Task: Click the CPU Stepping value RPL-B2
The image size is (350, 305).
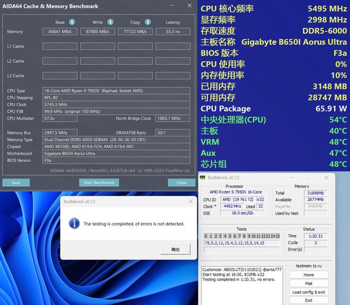Action: (116, 98)
